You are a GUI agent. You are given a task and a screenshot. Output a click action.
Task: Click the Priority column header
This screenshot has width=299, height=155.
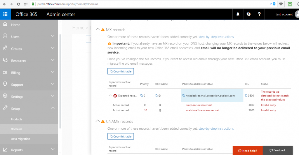[144, 84]
